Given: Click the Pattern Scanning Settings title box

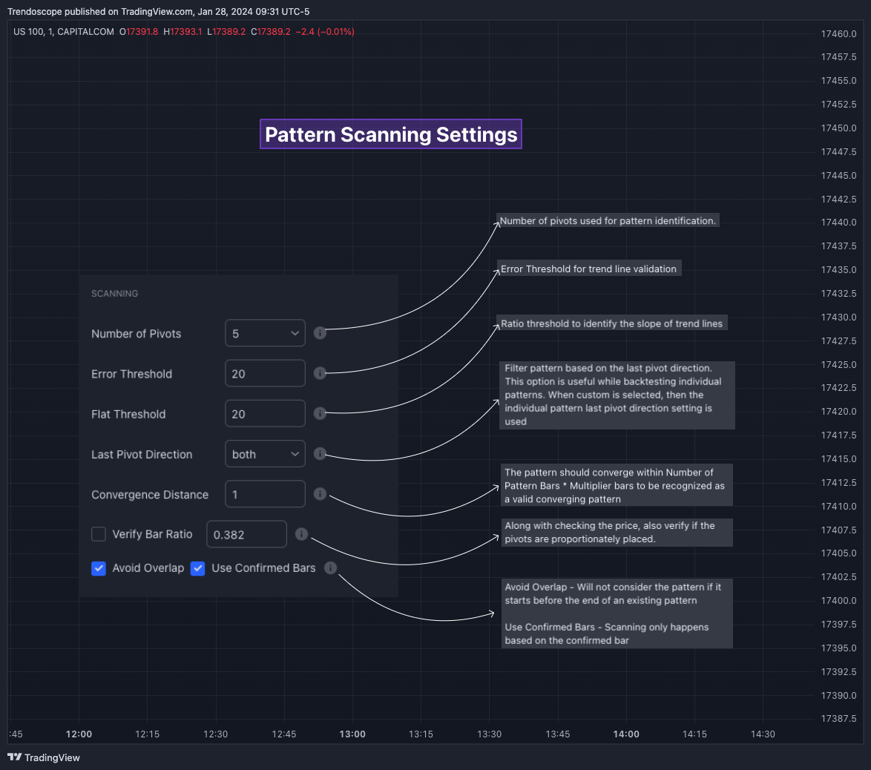Looking at the screenshot, I should click(x=391, y=134).
